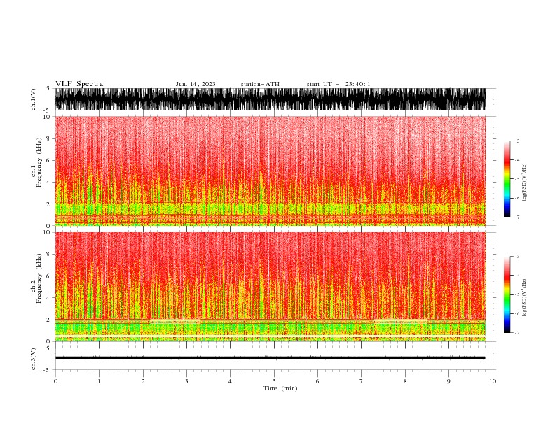Click the time axis tick label '0'

(55, 381)
